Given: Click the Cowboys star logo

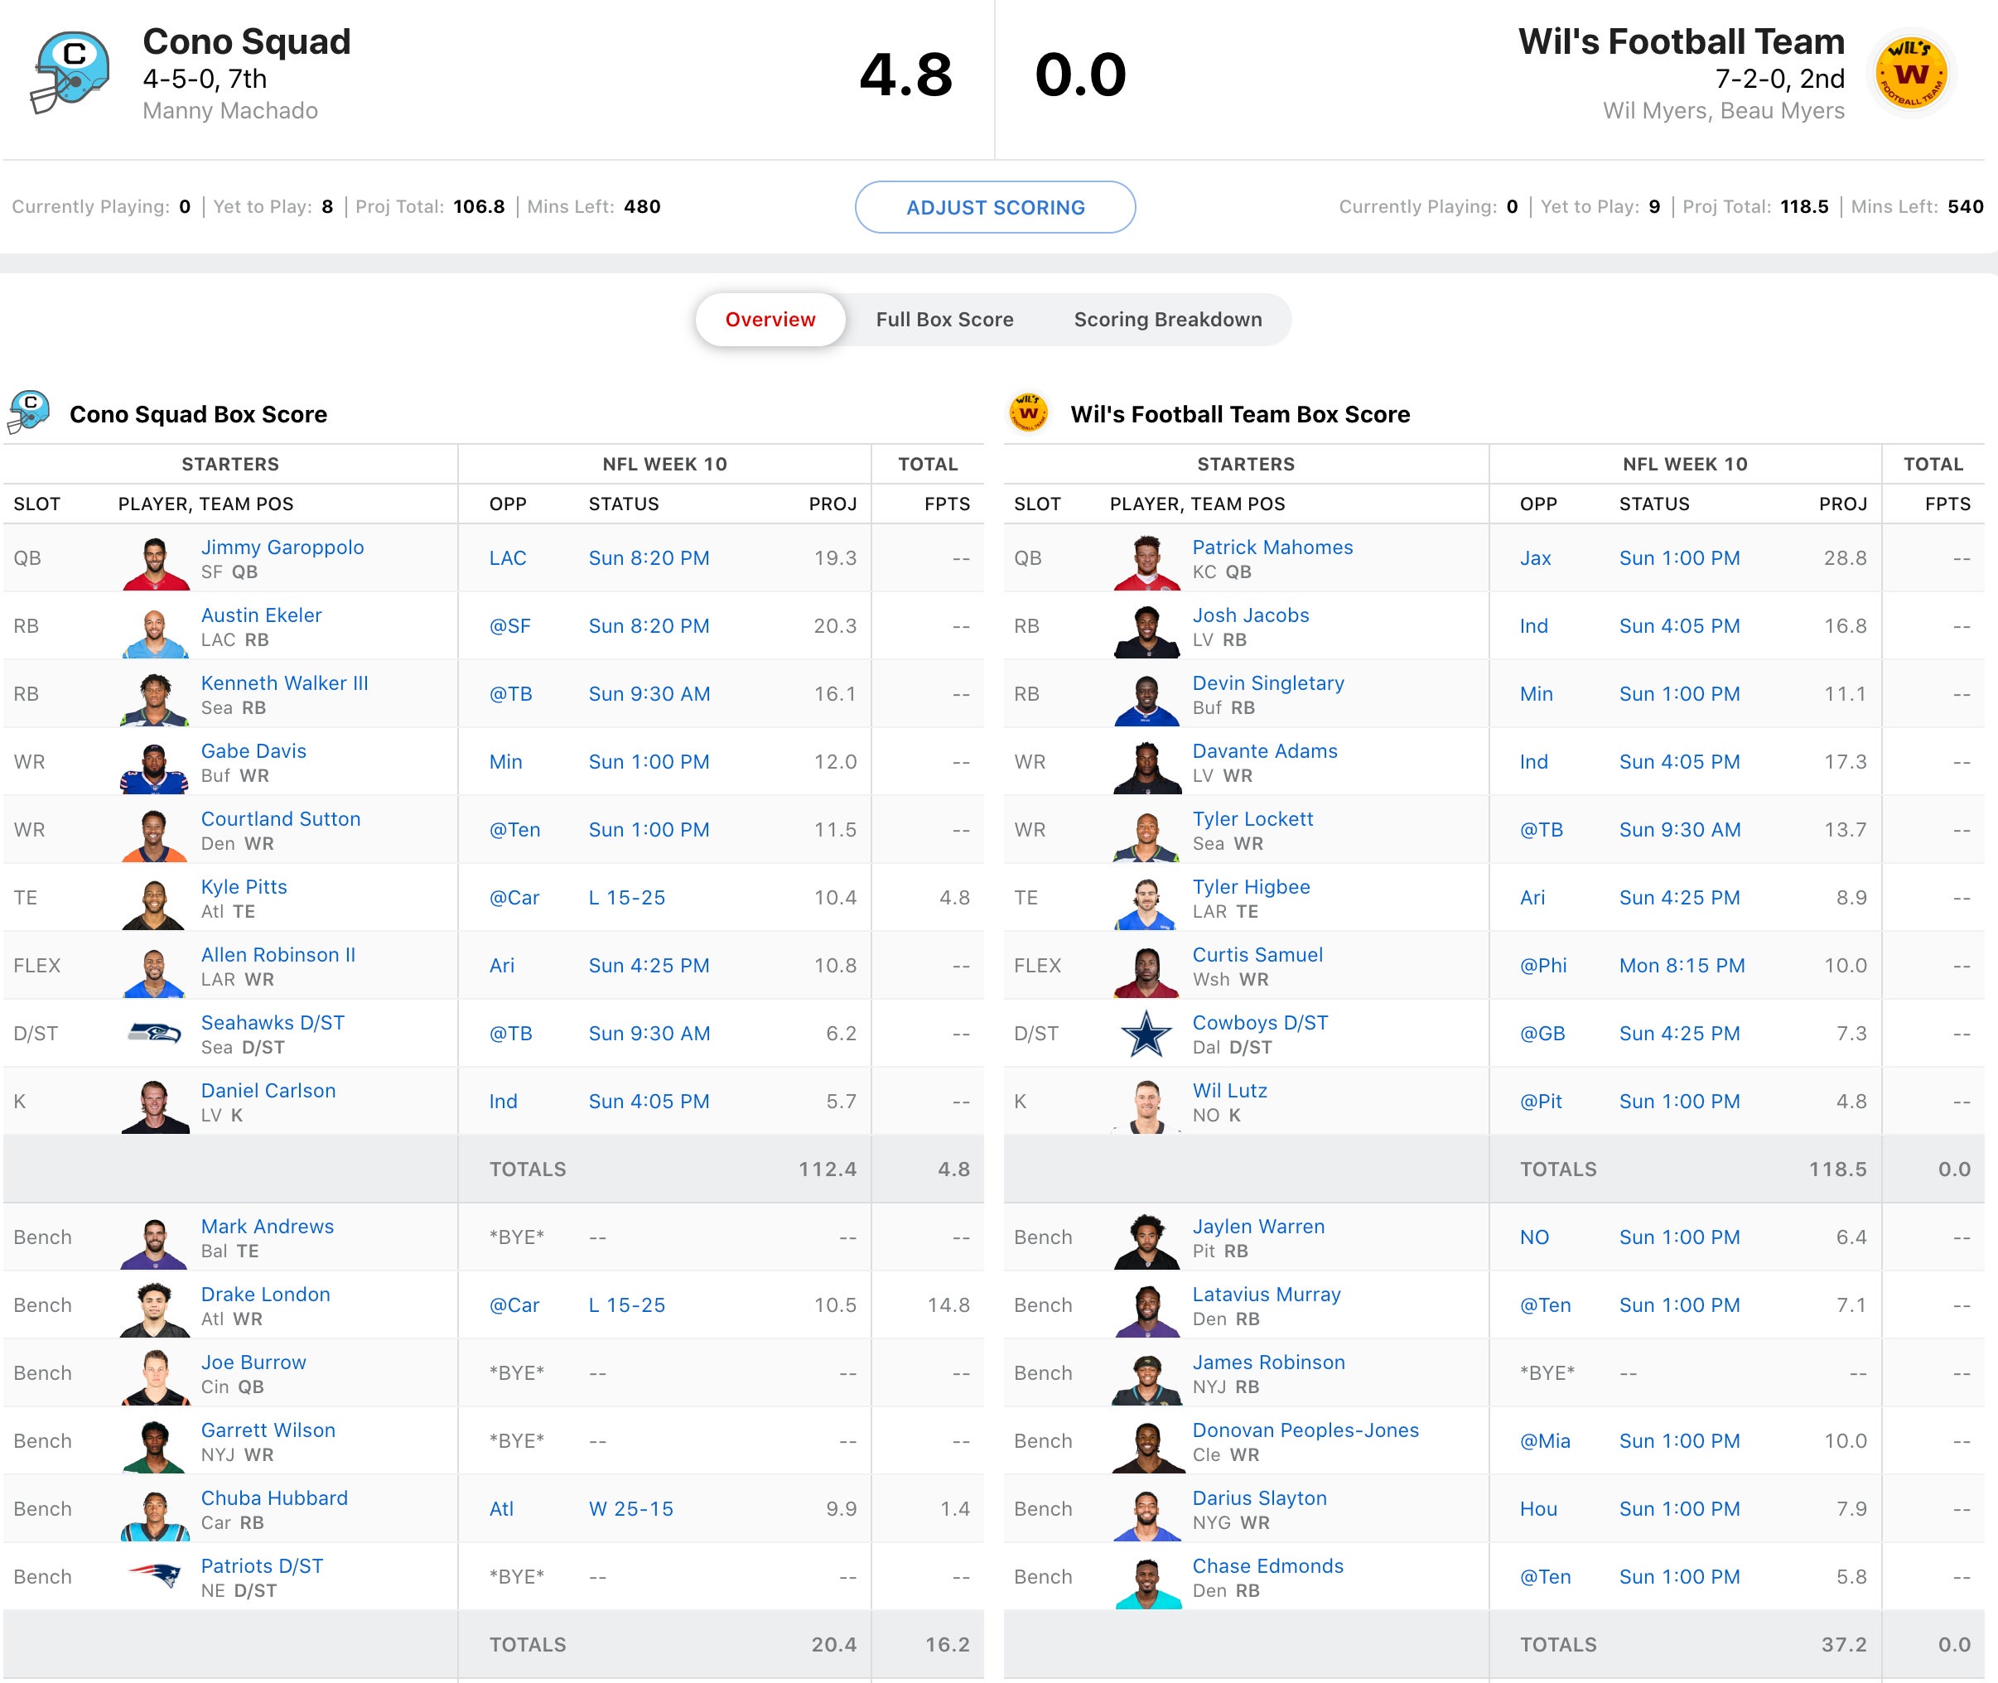Looking at the screenshot, I should click(x=1146, y=1034).
